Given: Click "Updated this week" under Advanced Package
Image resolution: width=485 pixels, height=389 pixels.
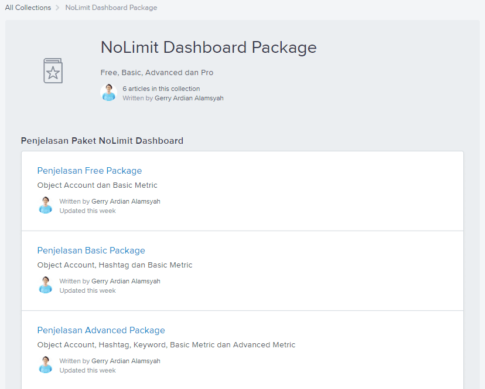Looking at the screenshot, I should [87, 370].
